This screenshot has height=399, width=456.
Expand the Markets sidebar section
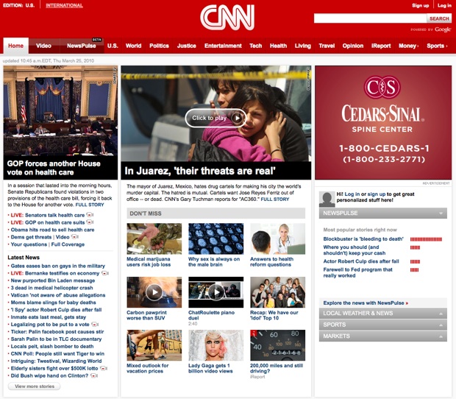click(441, 336)
